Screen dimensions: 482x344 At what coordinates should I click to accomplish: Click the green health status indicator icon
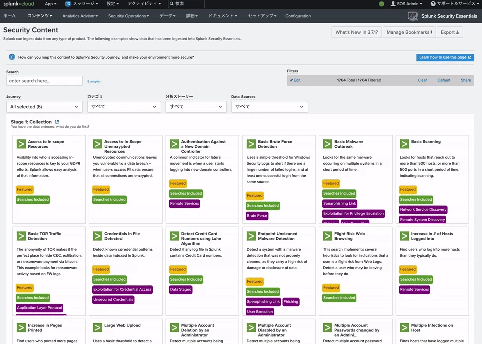(381, 4)
